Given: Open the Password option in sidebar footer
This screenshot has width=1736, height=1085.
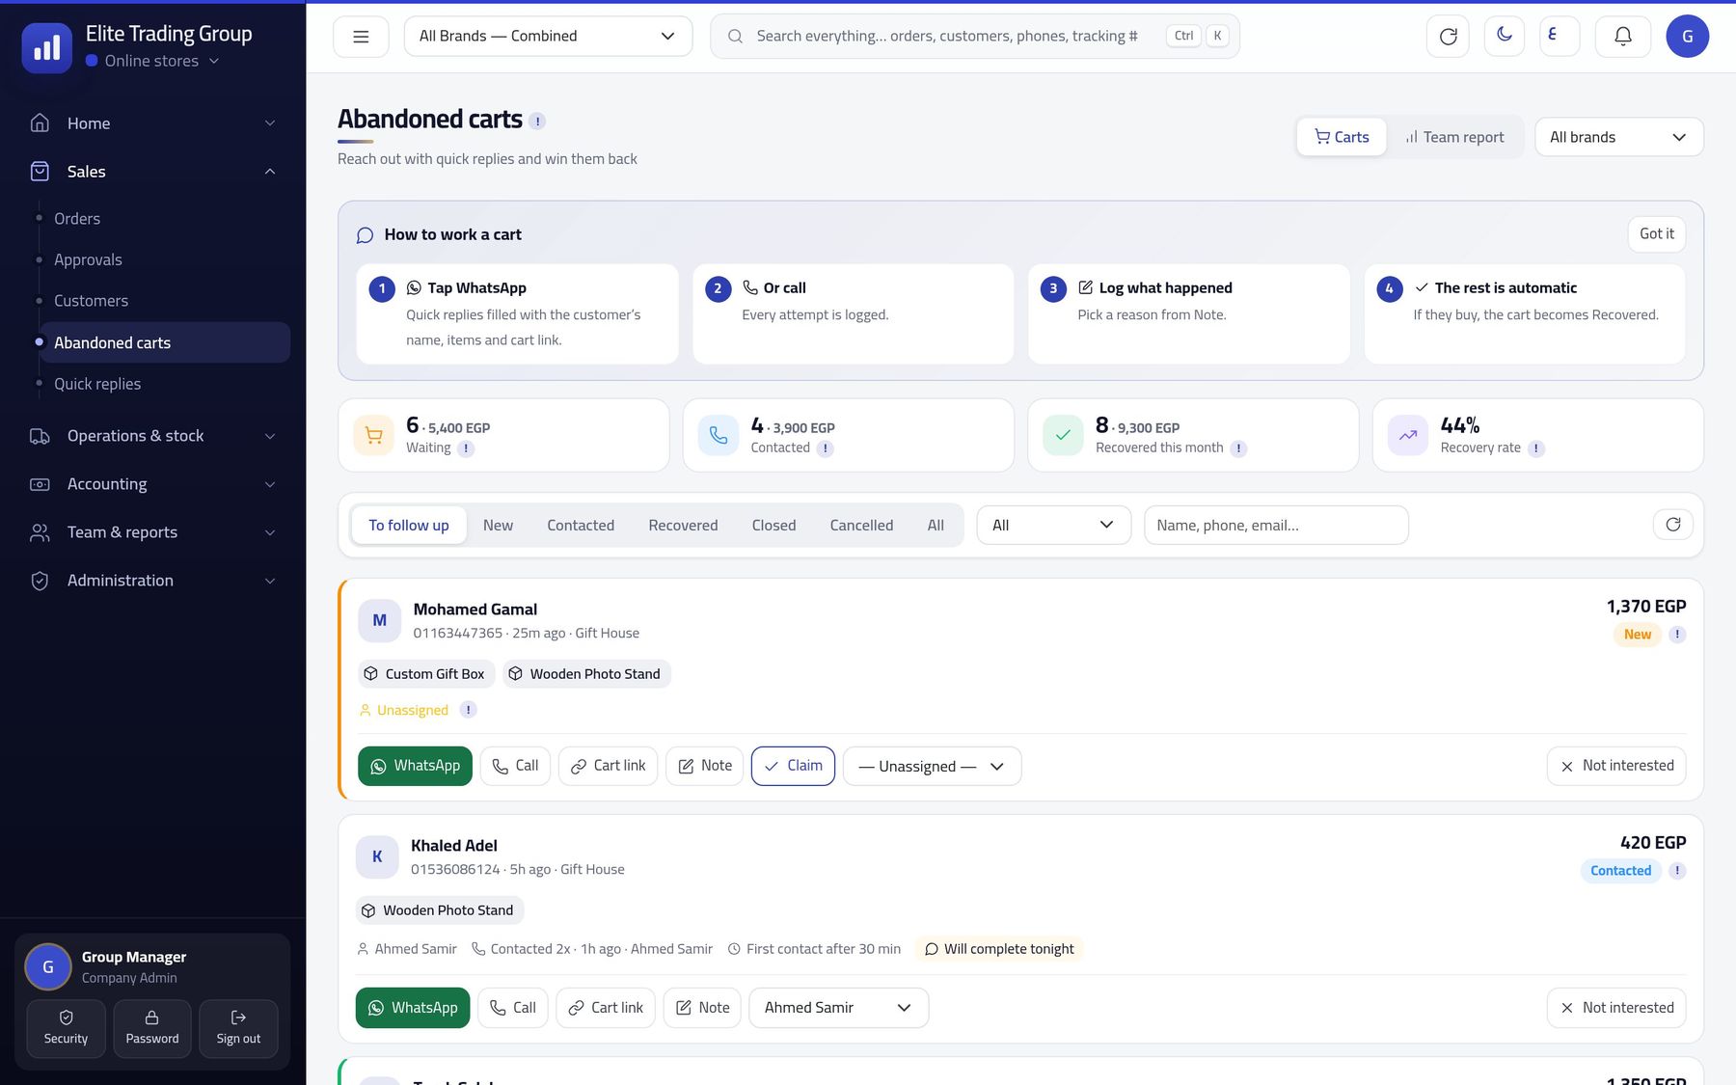Looking at the screenshot, I should pyautogui.click(x=152, y=1028).
